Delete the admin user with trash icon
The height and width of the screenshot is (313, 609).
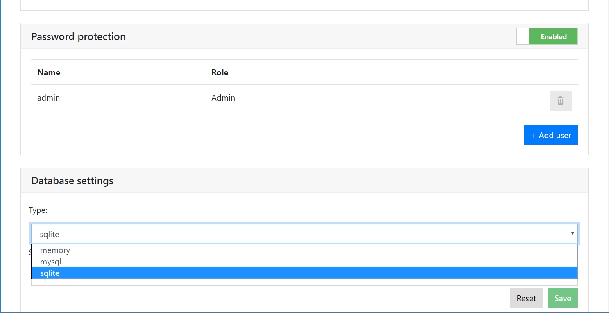tap(561, 101)
